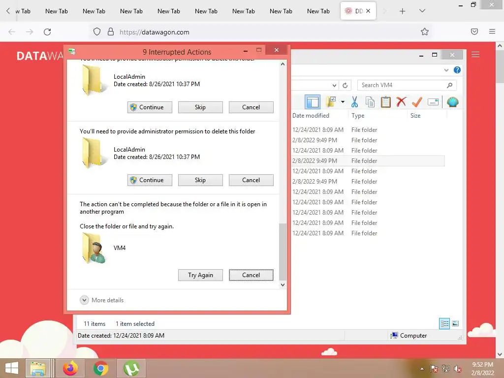Click the red X Delete icon
This screenshot has height=378, width=504.
tap(401, 102)
